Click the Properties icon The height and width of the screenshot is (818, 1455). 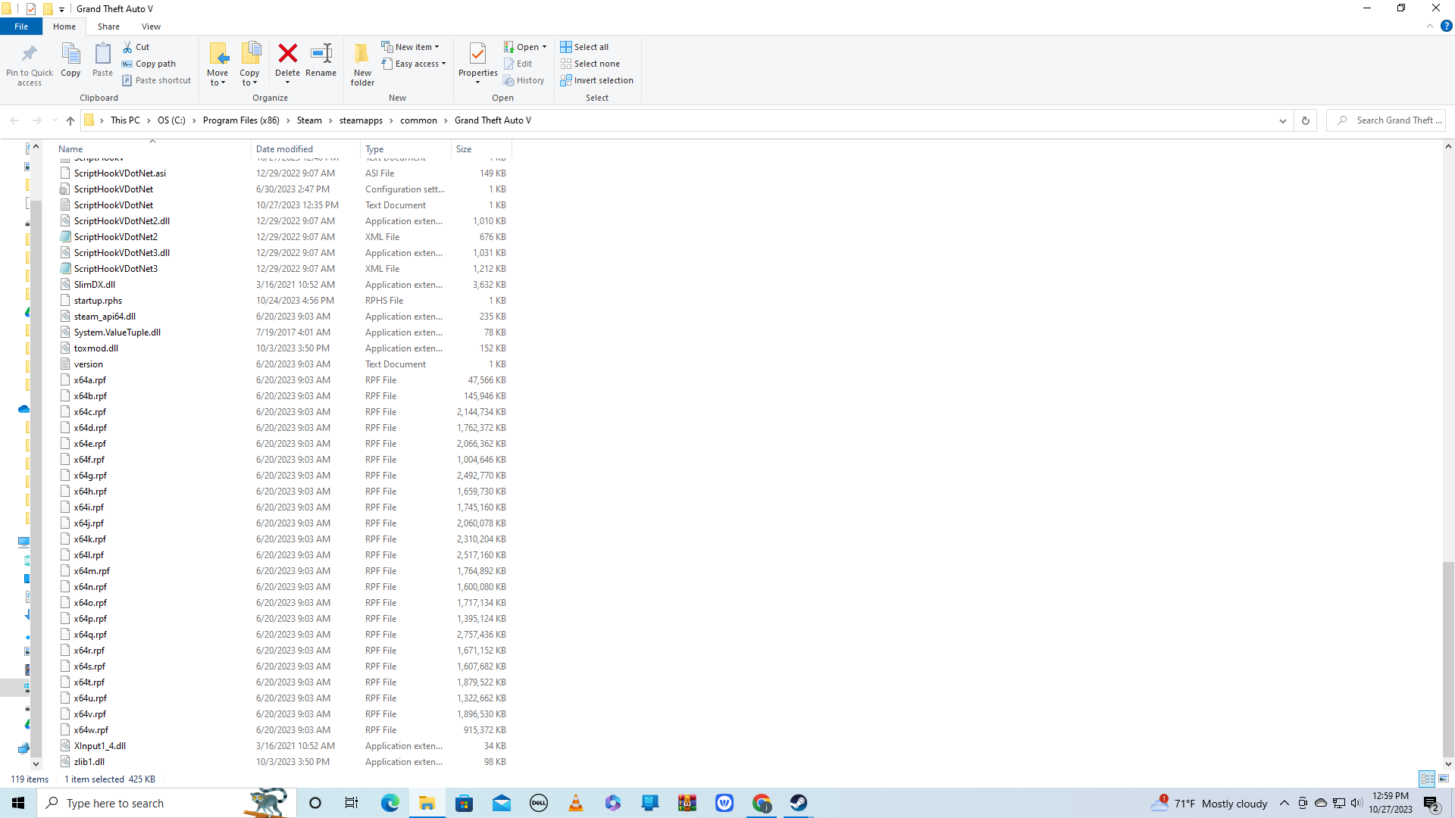pyautogui.click(x=477, y=55)
